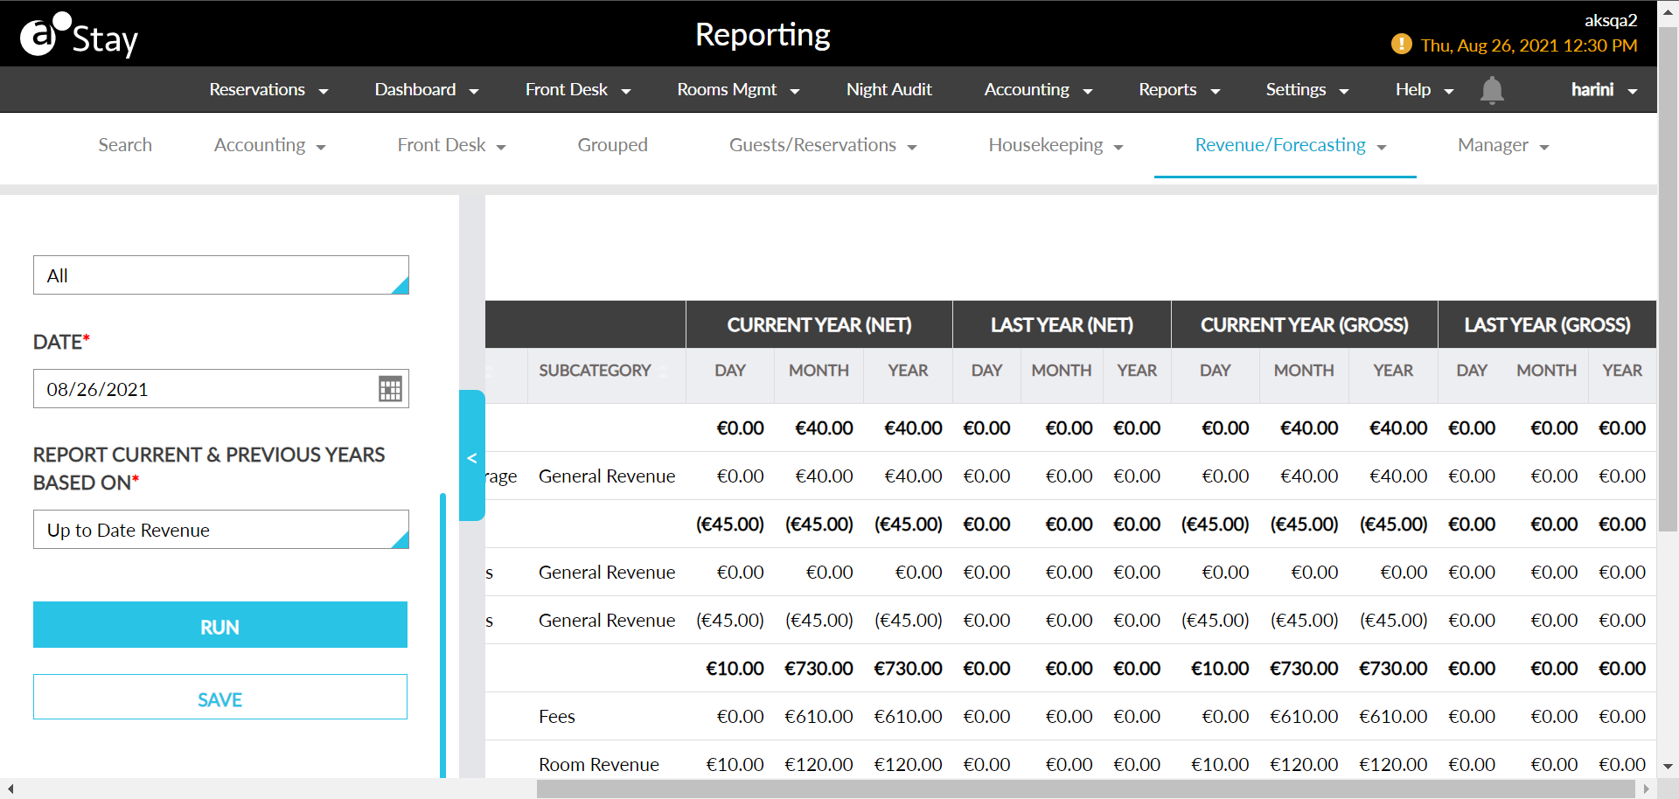
Task: Click the LAST YEAR (NET) header
Action: (1062, 325)
